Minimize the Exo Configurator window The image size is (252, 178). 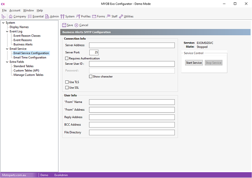click(224, 4)
